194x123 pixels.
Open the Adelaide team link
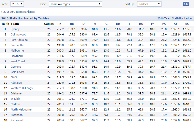16,83
